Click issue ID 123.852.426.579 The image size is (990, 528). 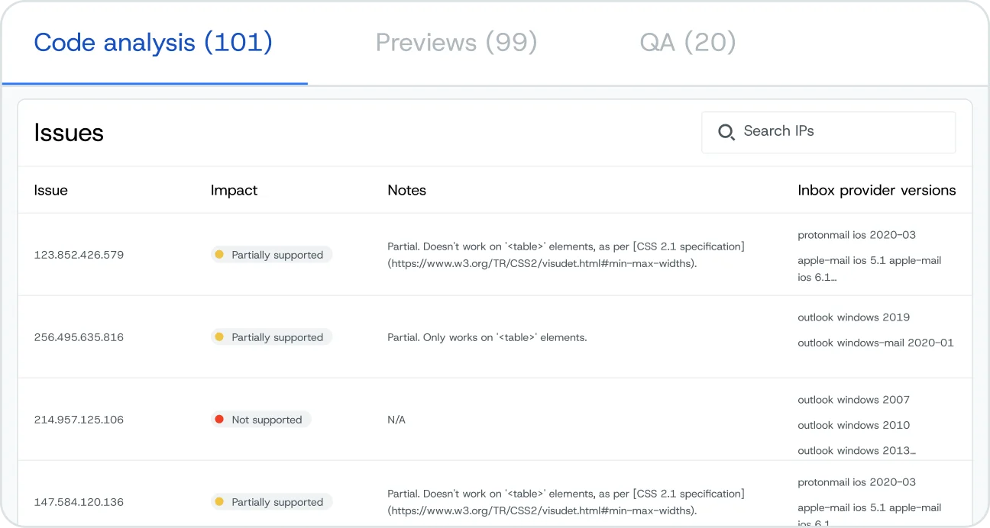click(x=79, y=255)
